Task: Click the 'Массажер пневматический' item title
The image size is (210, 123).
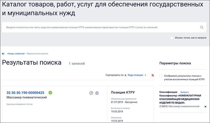Action: pos(26,97)
